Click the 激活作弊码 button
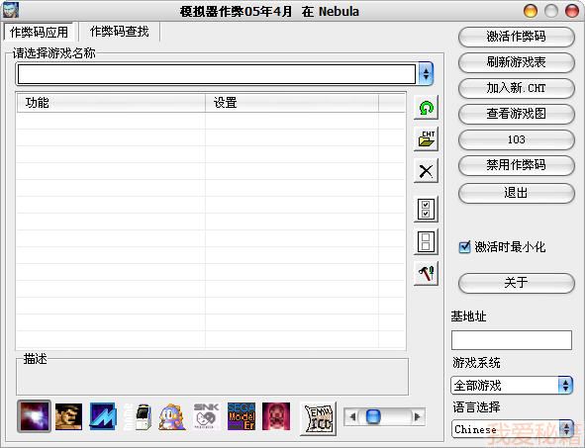This screenshot has width=585, height=448. coord(516,37)
